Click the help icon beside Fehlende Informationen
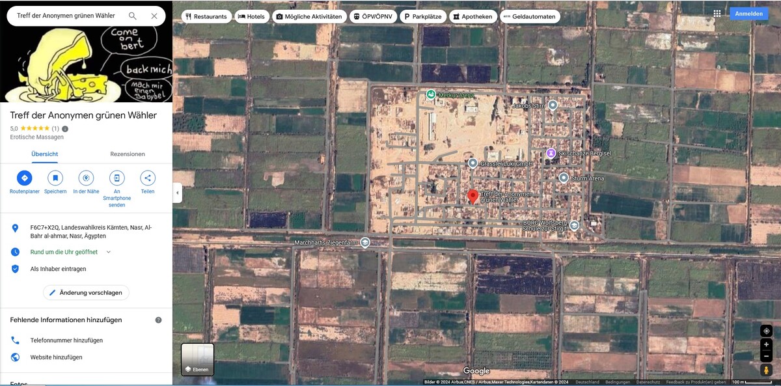 coord(158,320)
